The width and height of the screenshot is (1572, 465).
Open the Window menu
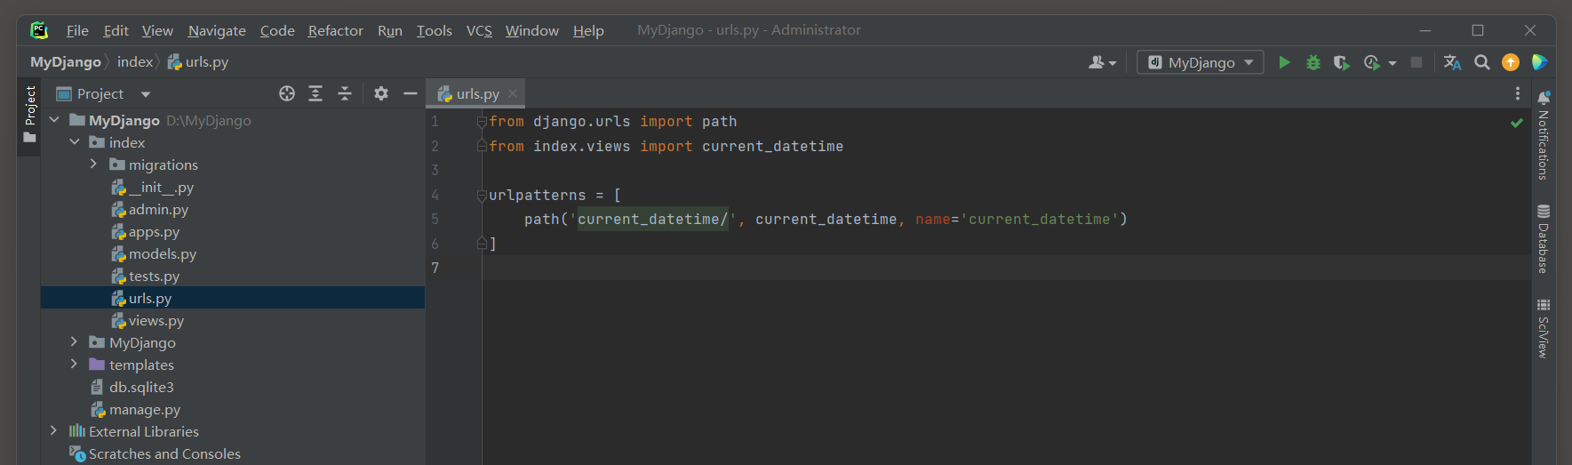532,30
